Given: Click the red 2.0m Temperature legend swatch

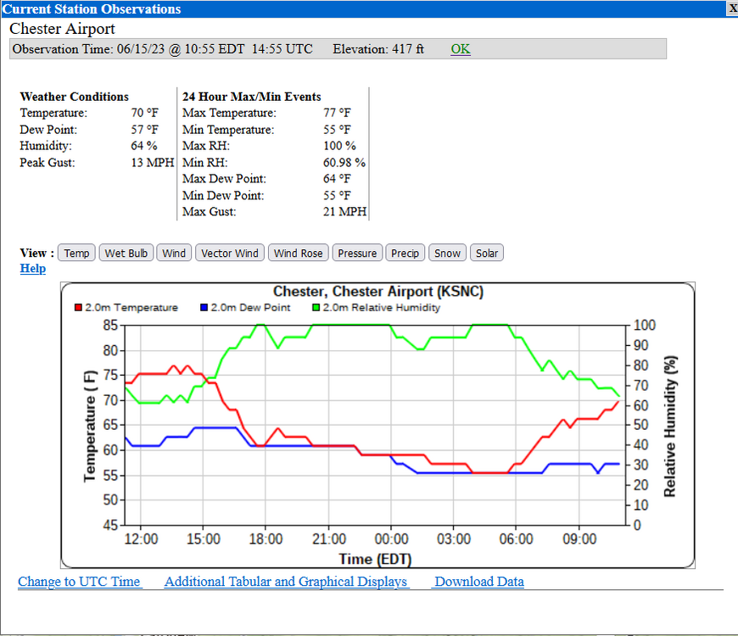Looking at the screenshot, I should click(x=78, y=308).
